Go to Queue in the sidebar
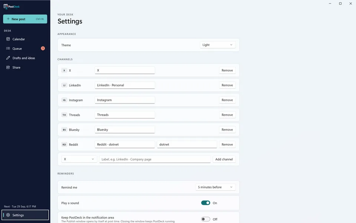The height and width of the screenshot is (223, 356). pos(25,48)
